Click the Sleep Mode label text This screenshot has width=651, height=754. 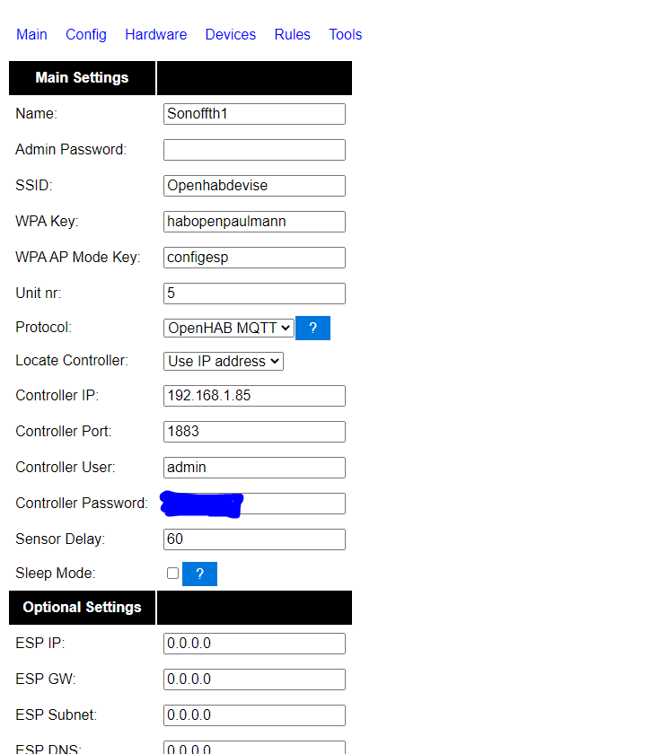click(56, 574)
